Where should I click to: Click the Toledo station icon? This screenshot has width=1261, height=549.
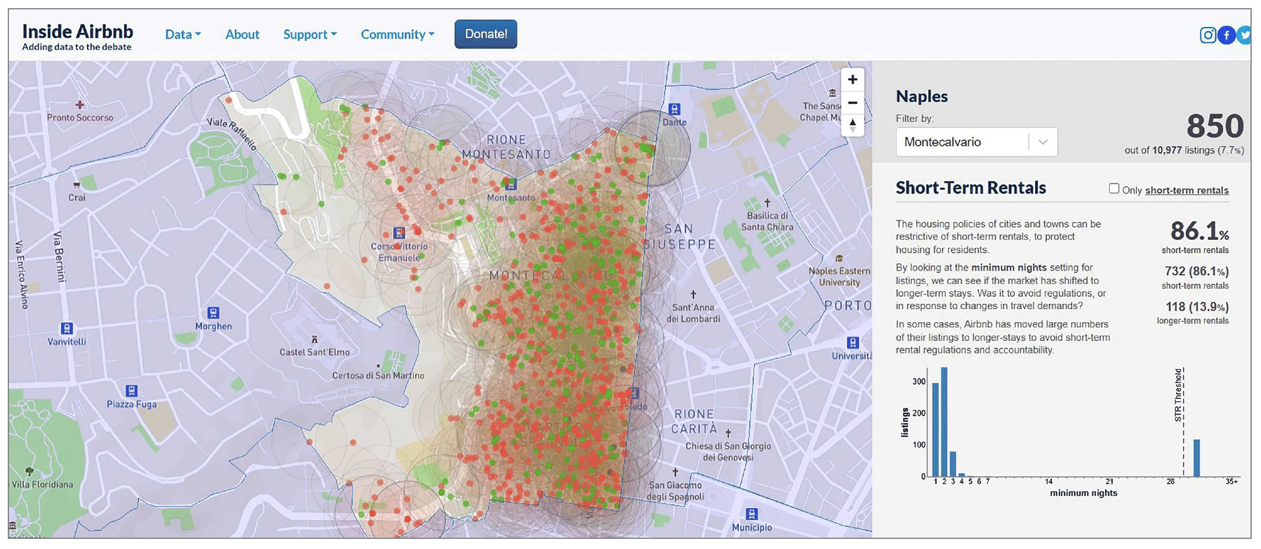pyautogui.click(x=634, y=393)
